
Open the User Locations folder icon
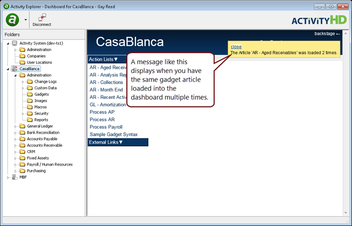coord(22,62)
